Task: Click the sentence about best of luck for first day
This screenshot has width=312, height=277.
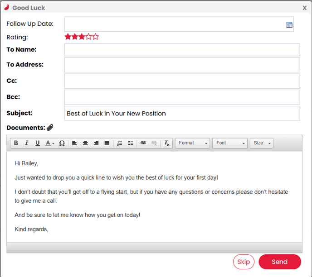Action: (x=116, y=177)
